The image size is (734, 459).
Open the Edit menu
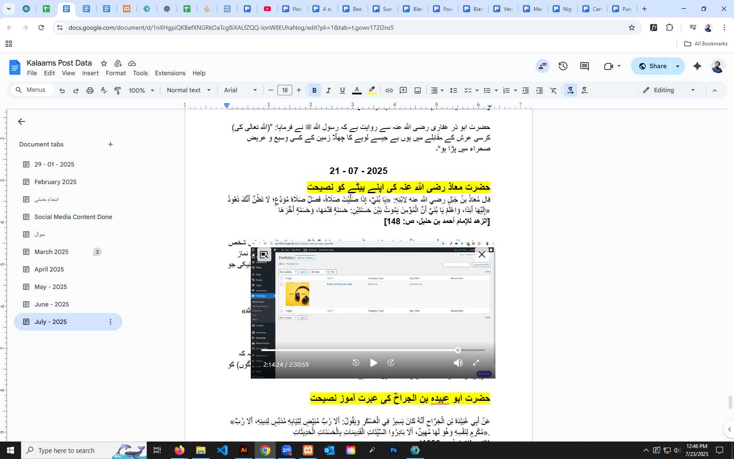point(49,73)
